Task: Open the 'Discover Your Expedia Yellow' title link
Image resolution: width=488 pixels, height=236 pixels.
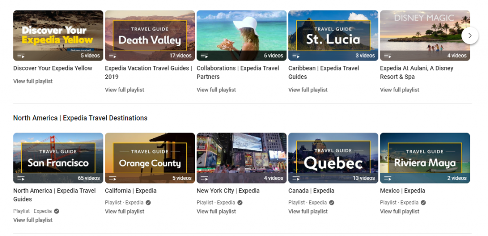Action: click(52, 68)
